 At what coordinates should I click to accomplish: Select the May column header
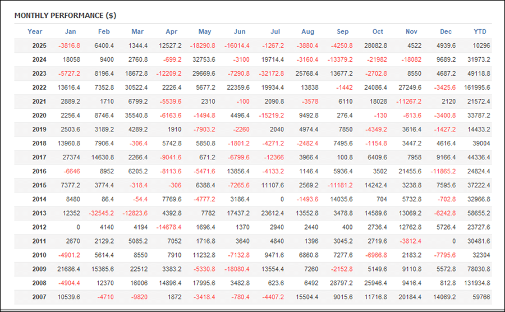(205, 31)
